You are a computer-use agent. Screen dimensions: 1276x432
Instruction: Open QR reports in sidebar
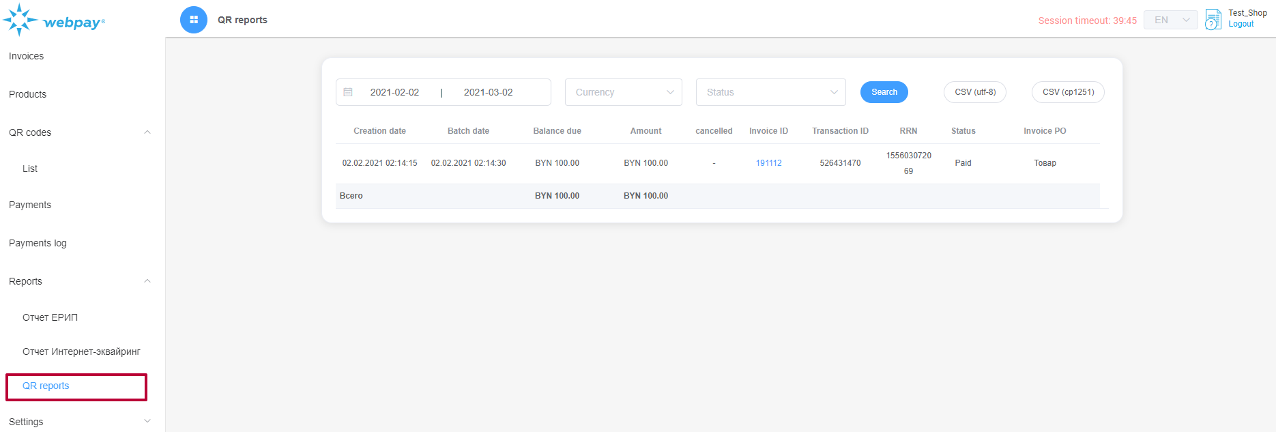(x=46, y=386)
